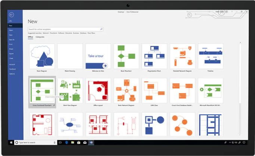Open the Mail app on the taskbar
This screenshot has width=255, height=156.
[85, 143]
